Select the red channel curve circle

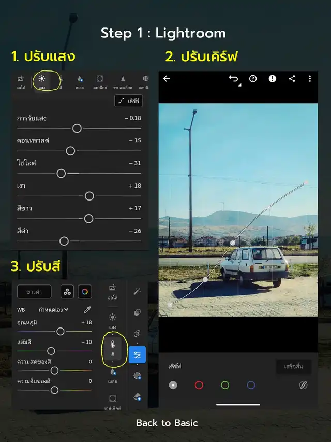199,385
